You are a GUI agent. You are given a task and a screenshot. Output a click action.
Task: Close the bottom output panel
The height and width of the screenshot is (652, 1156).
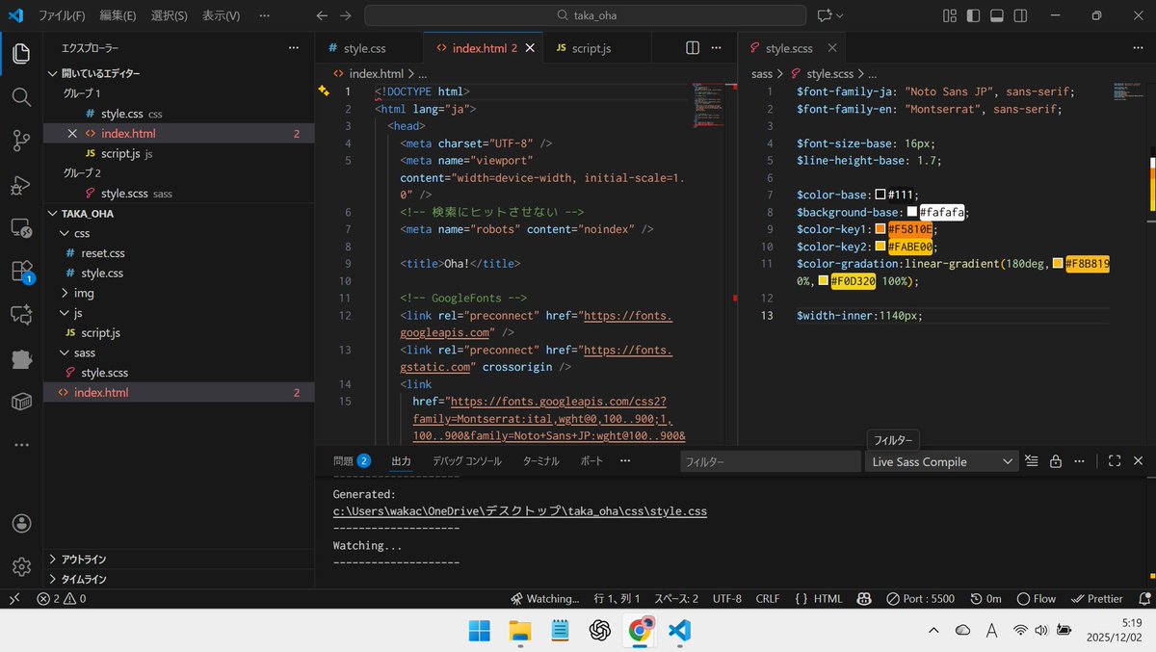point(1138,461)
